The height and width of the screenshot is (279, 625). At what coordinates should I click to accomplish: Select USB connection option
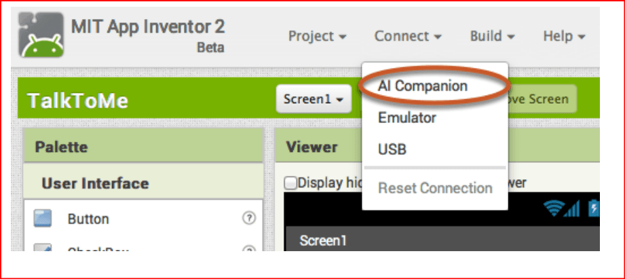[392, 149]
